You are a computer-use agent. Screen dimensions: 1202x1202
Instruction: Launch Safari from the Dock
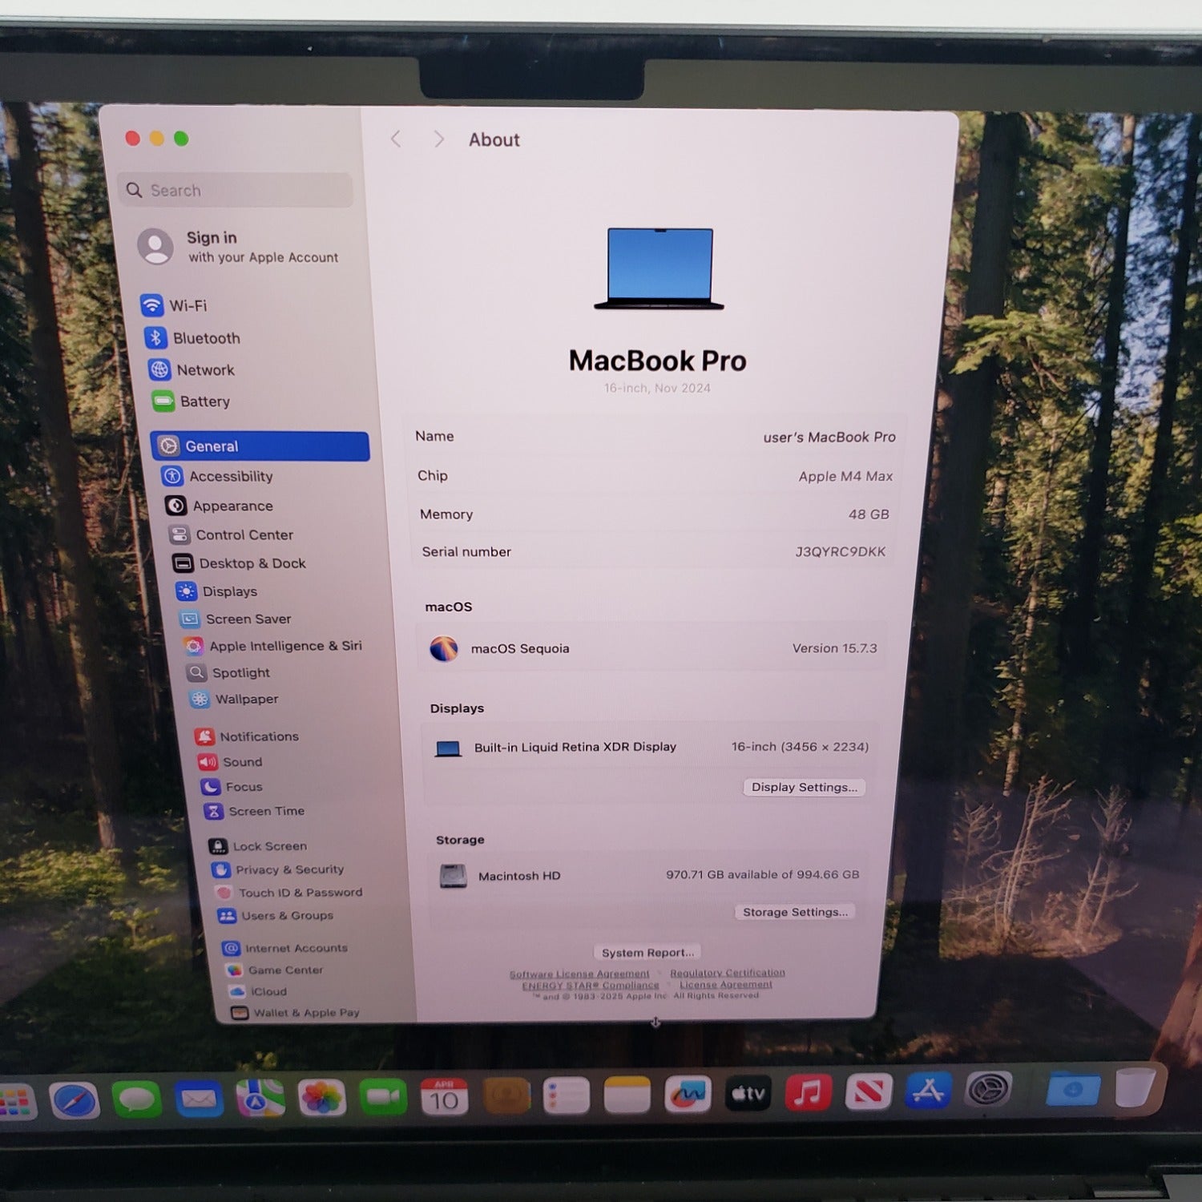75,1100
